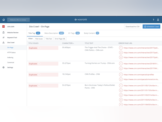Screen dimensions: 162x122
Task: Sort by the Characters column header
Action: click(x=68, y=43)
